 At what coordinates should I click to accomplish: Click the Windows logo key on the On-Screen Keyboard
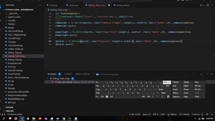click(x=107, y=96)
